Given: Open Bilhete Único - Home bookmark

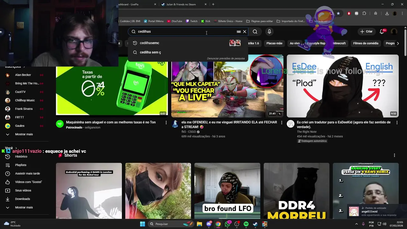Looking at the screenshot, I should pos(228,21).
